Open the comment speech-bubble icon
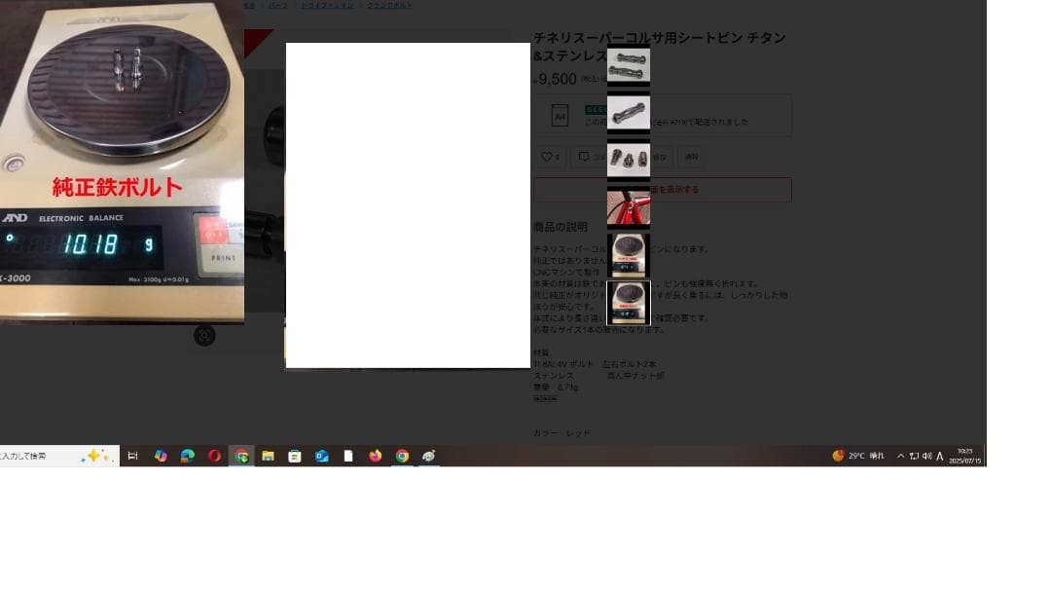The width and height of the screenshot is (1051, 591). point(583,158)
